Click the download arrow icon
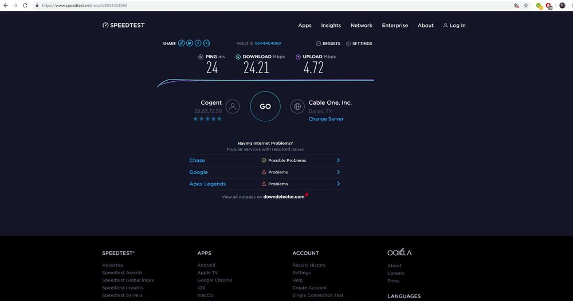 pyautogui.click(x=238, y=57)
